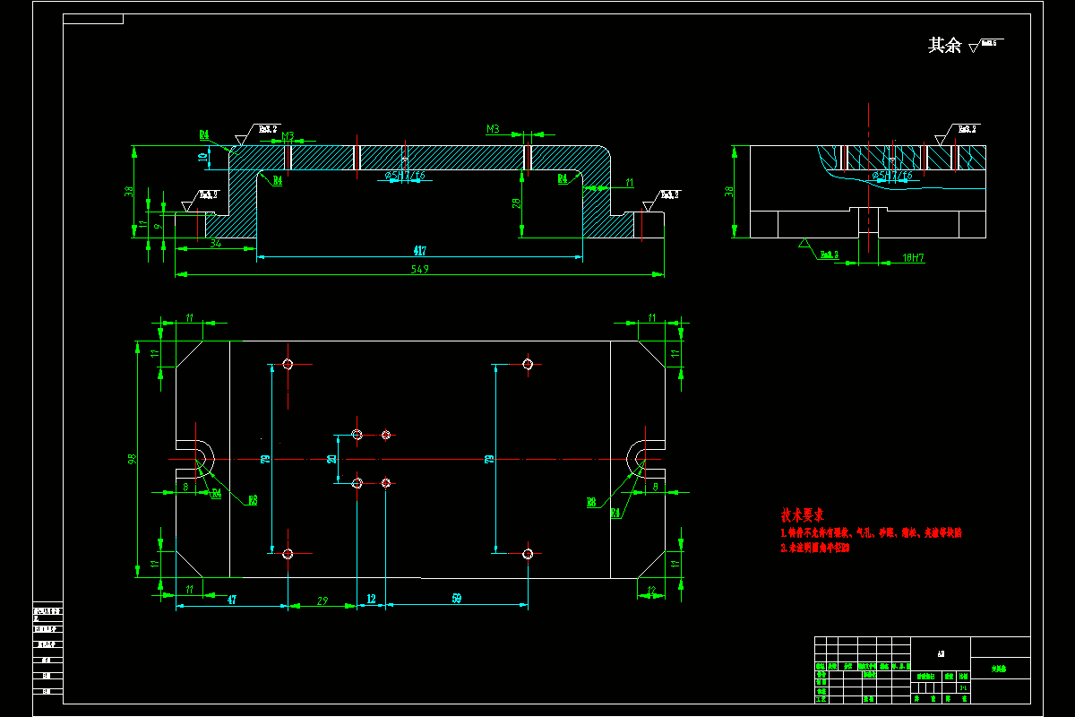Image resolution: width=1075 pixels, height=717 pixels.
Task: Pick the 28 depth dimension in section view
Action: click(517, 203)
